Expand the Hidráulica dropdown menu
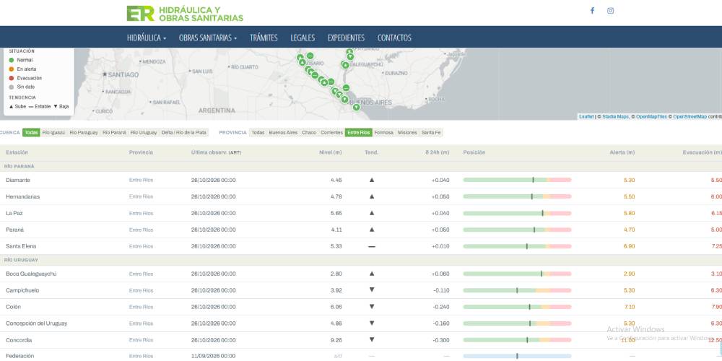The image size is (722, 361). tap(147, 38)
